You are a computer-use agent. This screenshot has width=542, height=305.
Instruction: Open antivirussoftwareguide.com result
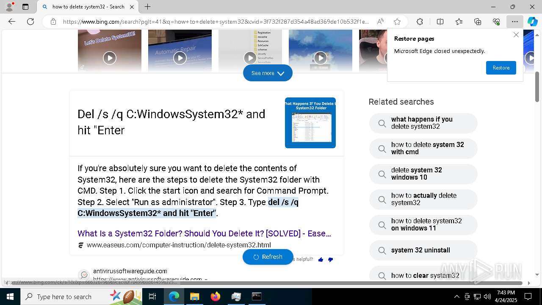[130, 271]
